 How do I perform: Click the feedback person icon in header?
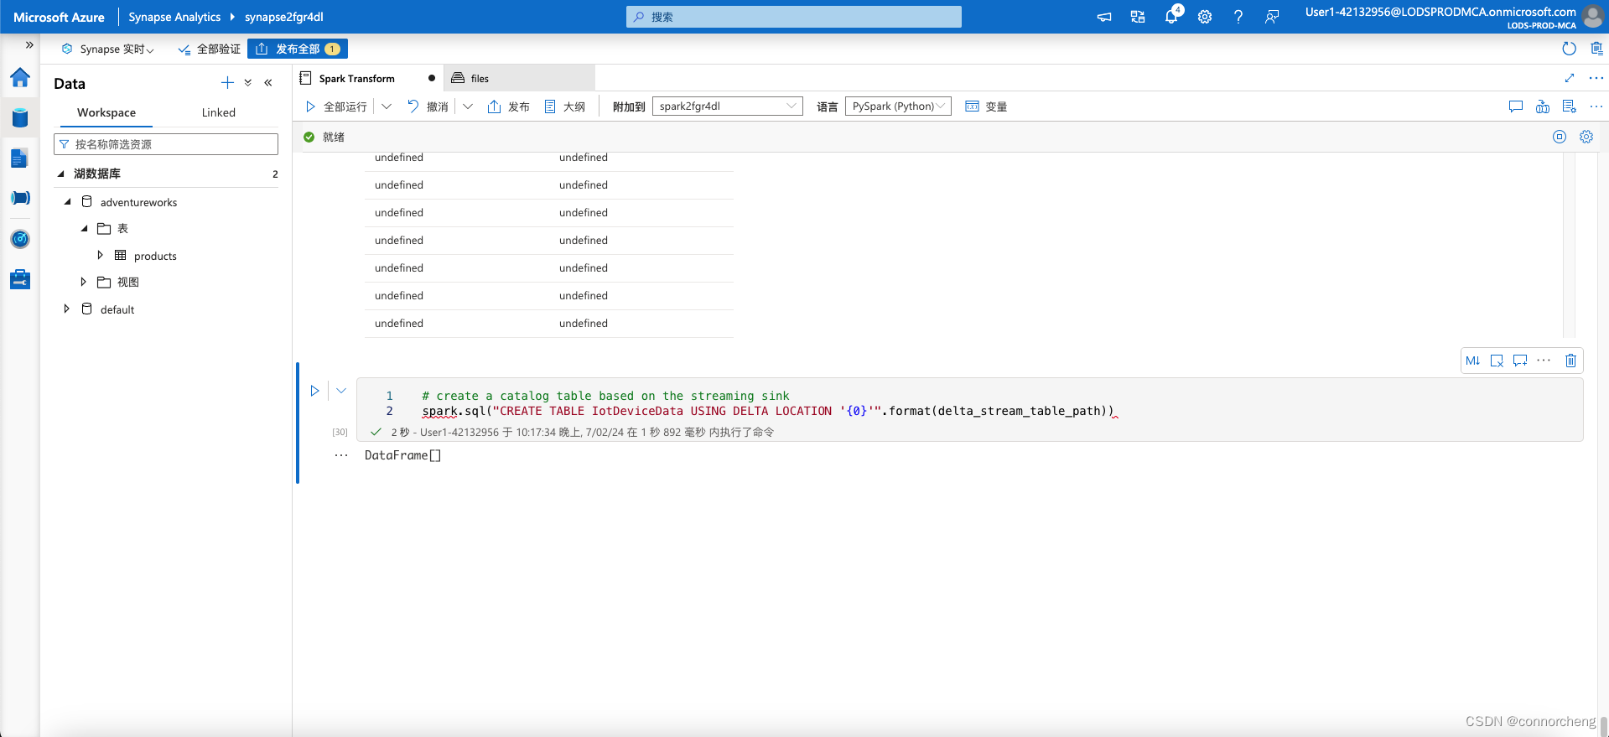coord(1272,17)
